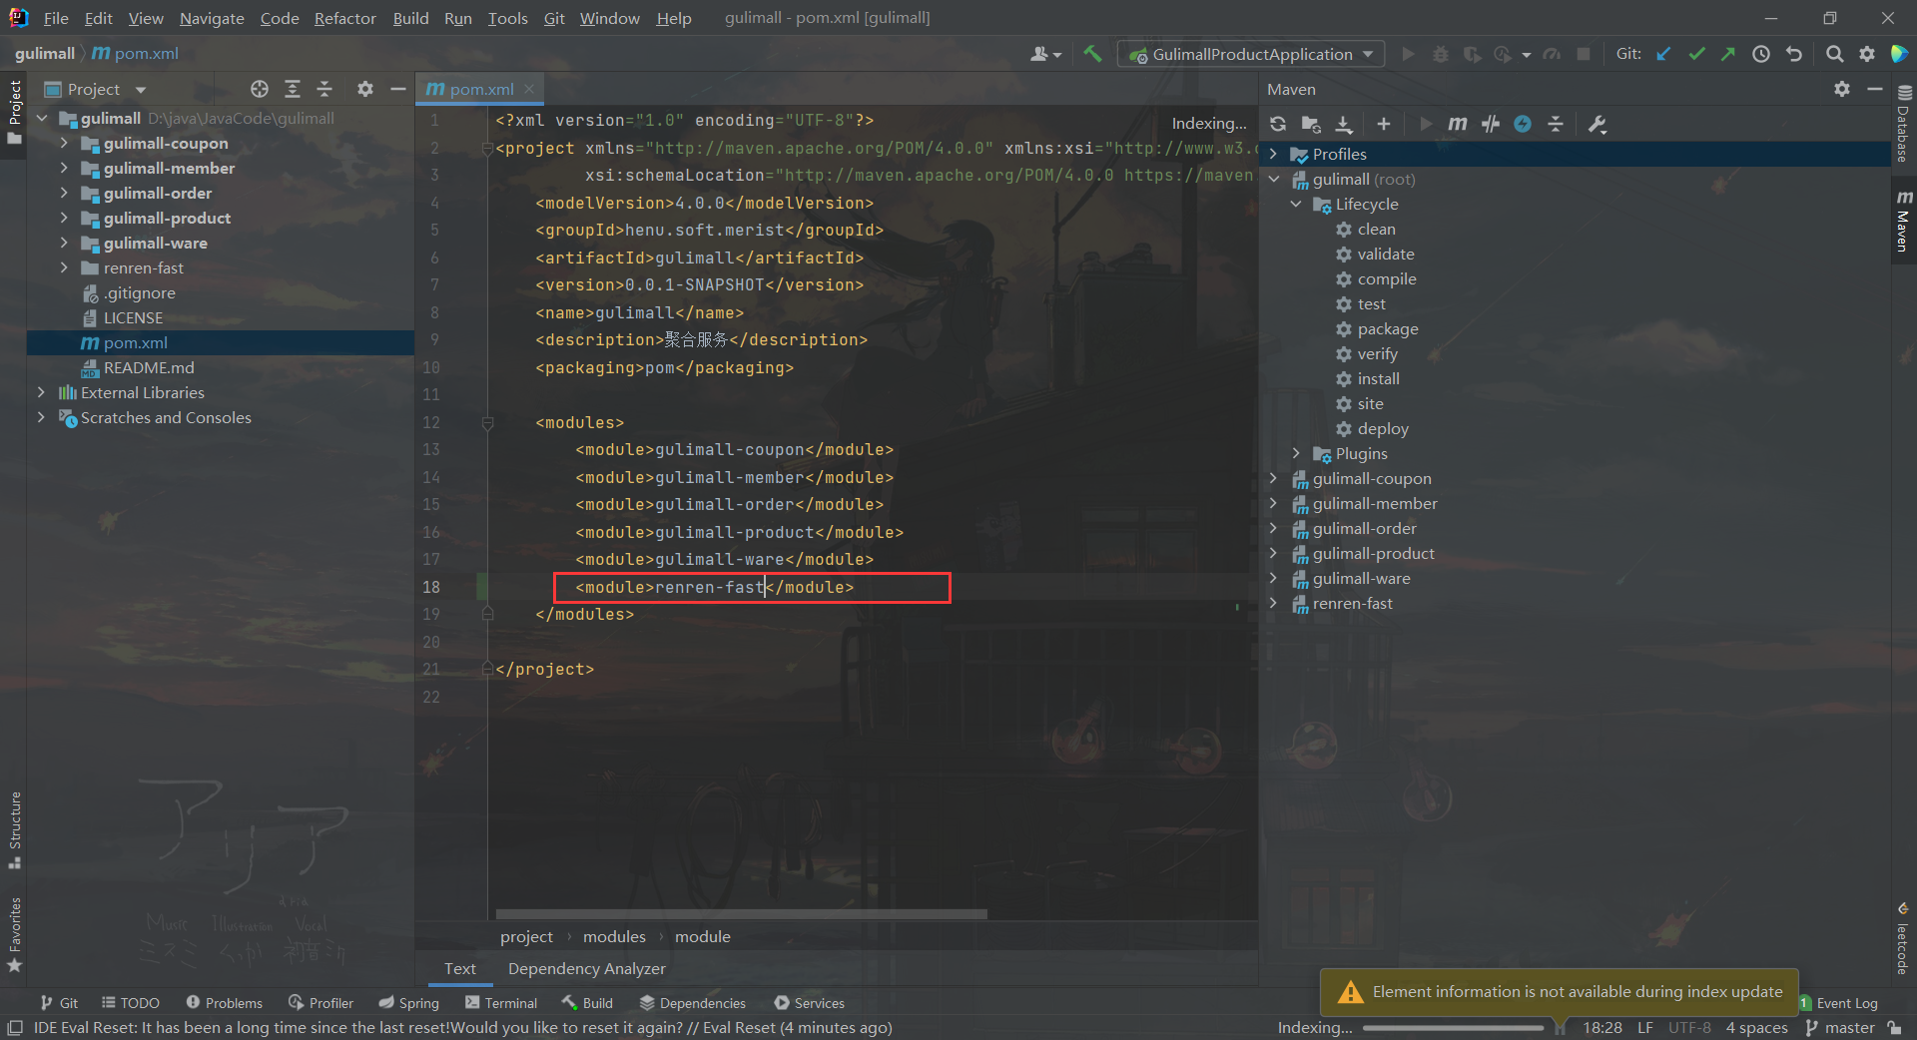Click Generate Sources and Update Folders icon

coord(1311,124)
